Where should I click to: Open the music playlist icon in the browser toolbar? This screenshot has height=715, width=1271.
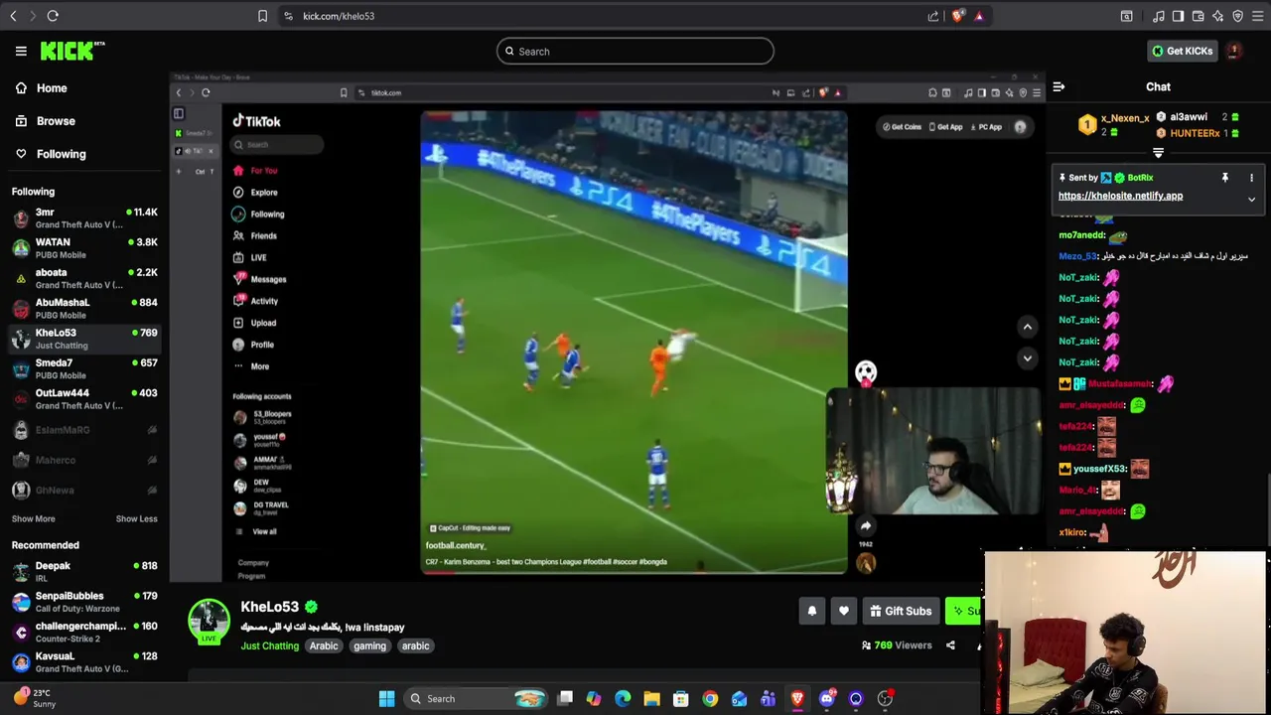(x=1158, y=16)
